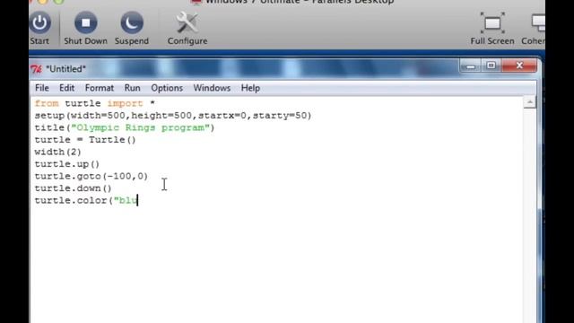
Task: Minimize the Untitled IDLE window
Action: (x=470, y=66)
